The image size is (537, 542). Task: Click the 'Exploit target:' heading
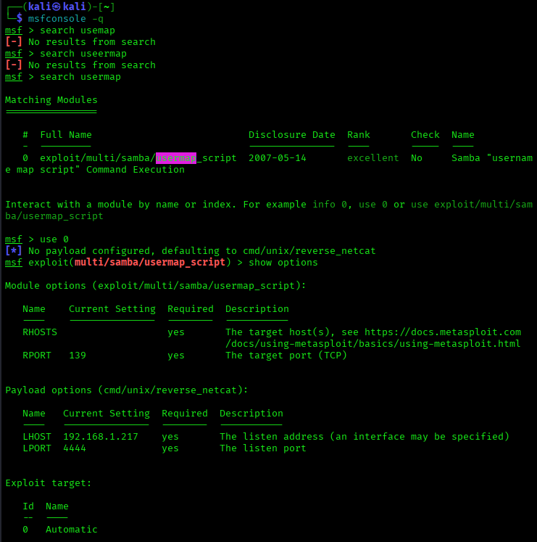click(49, 483)
